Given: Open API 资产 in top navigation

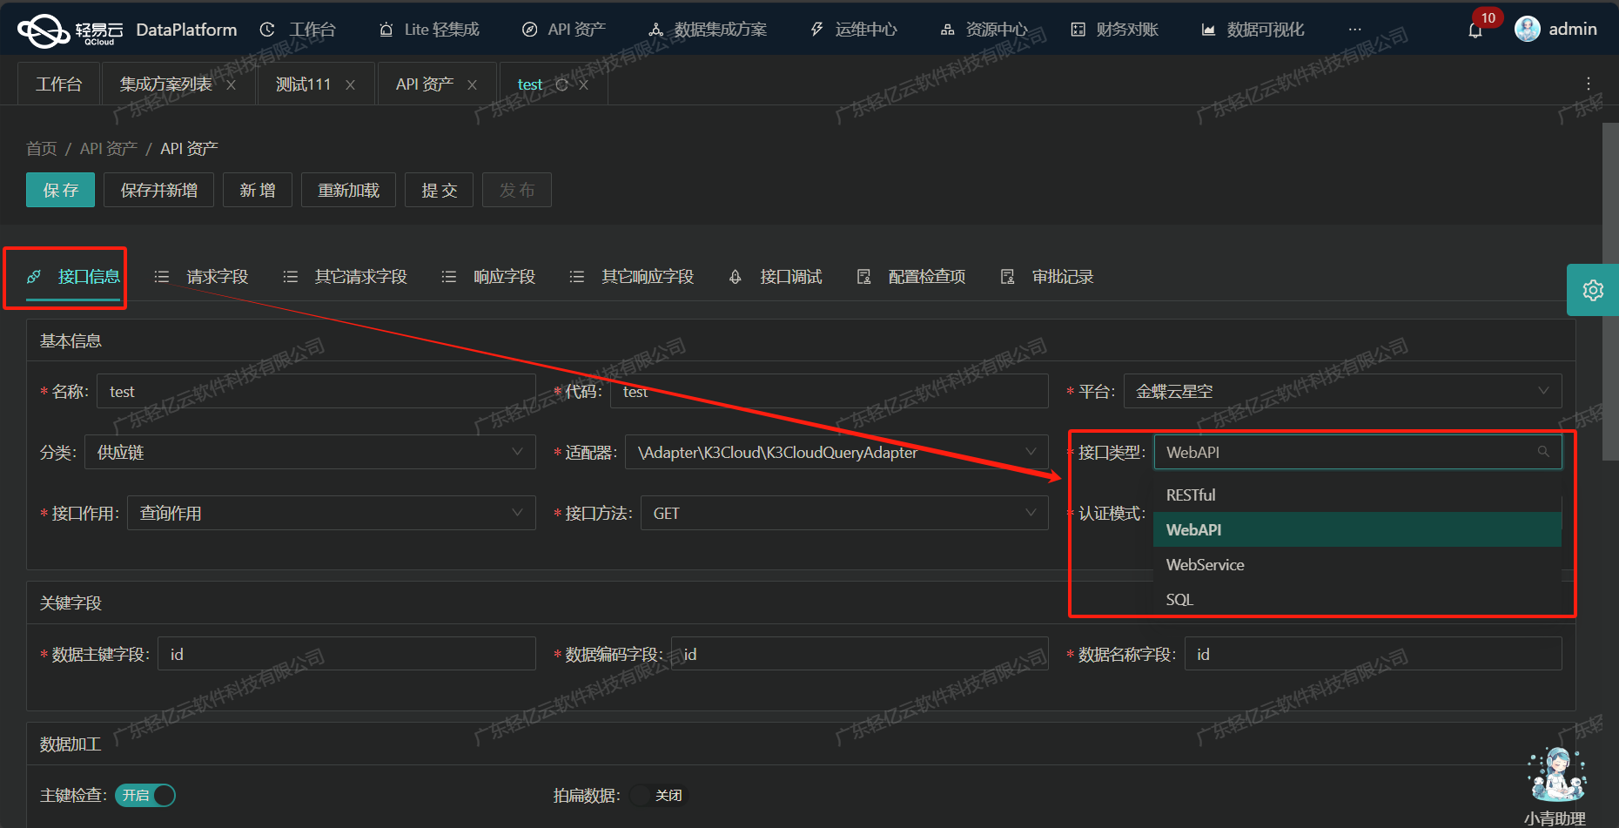Looking at the screenshot, I should point(564,30).
